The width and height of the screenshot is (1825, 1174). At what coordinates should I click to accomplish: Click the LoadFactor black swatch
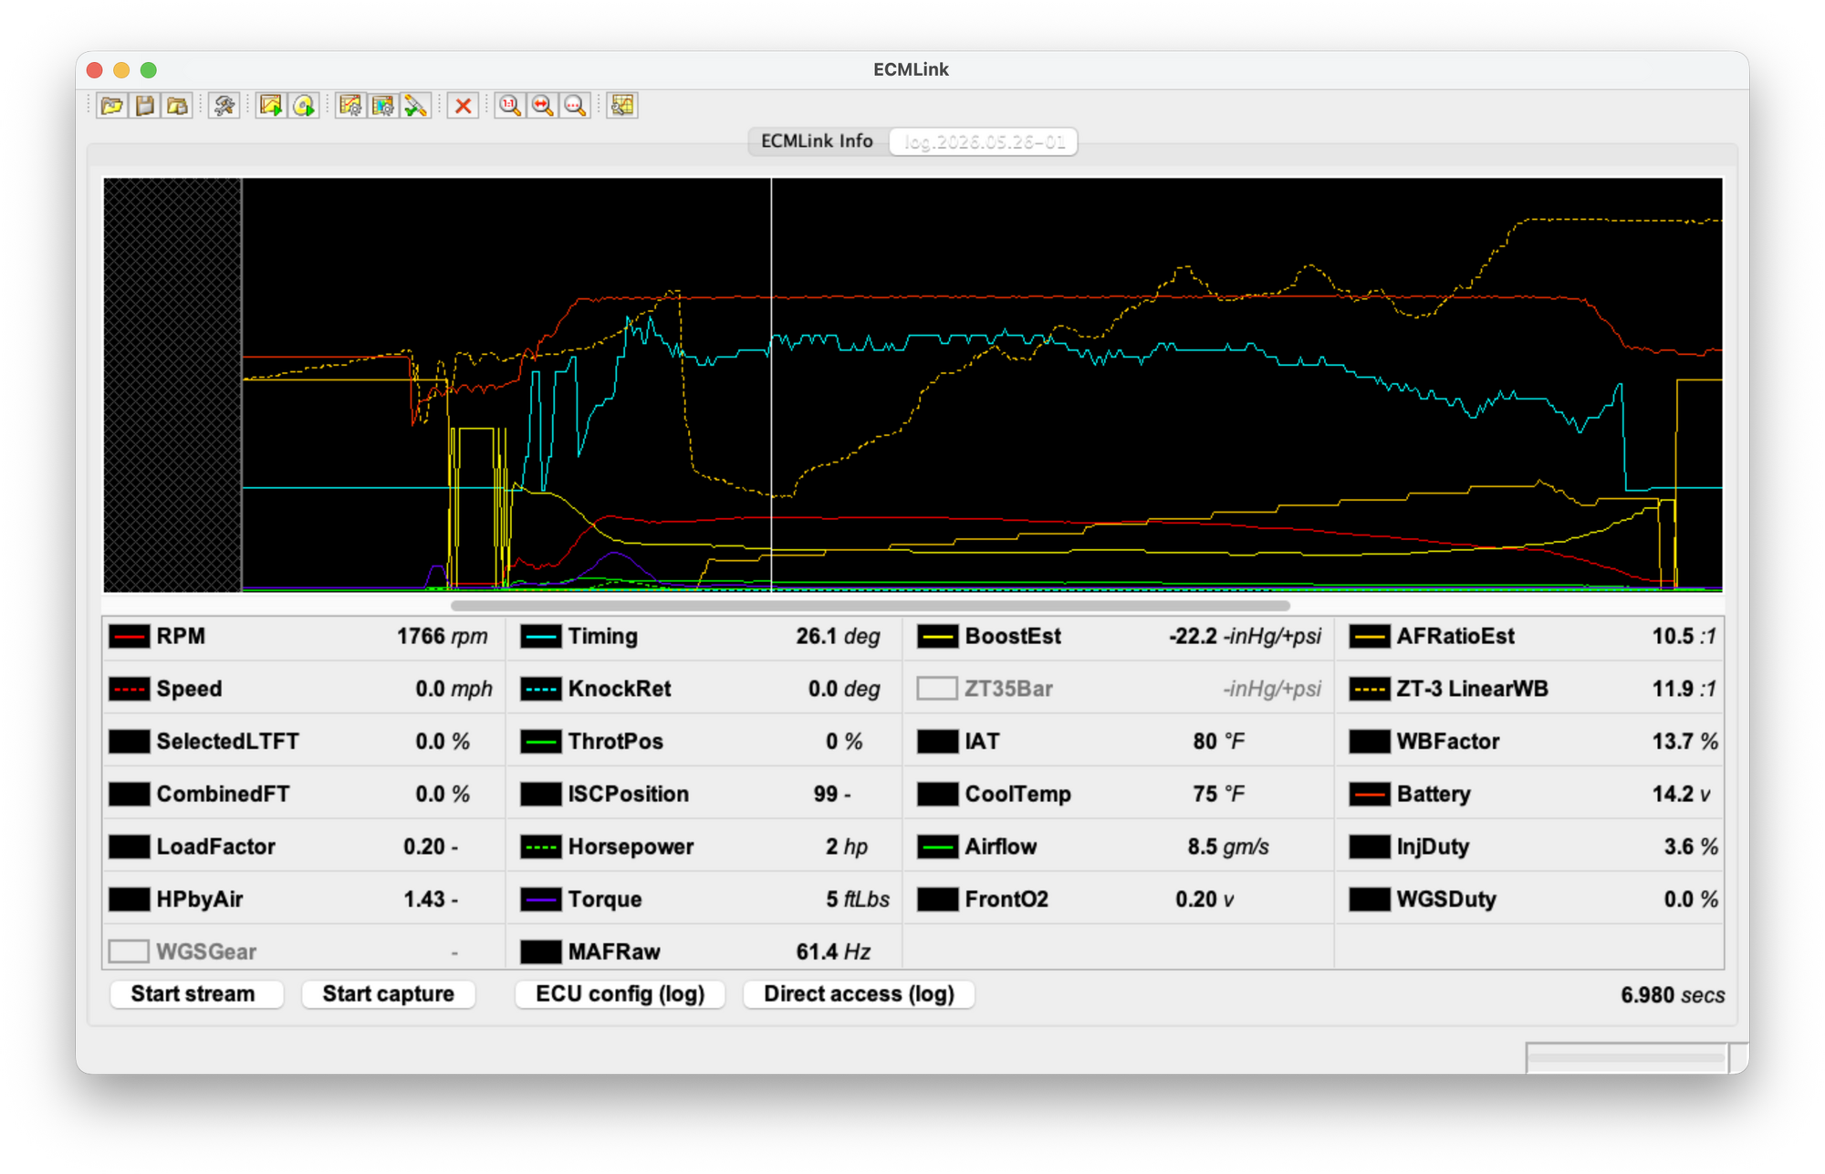pos(129,847)
